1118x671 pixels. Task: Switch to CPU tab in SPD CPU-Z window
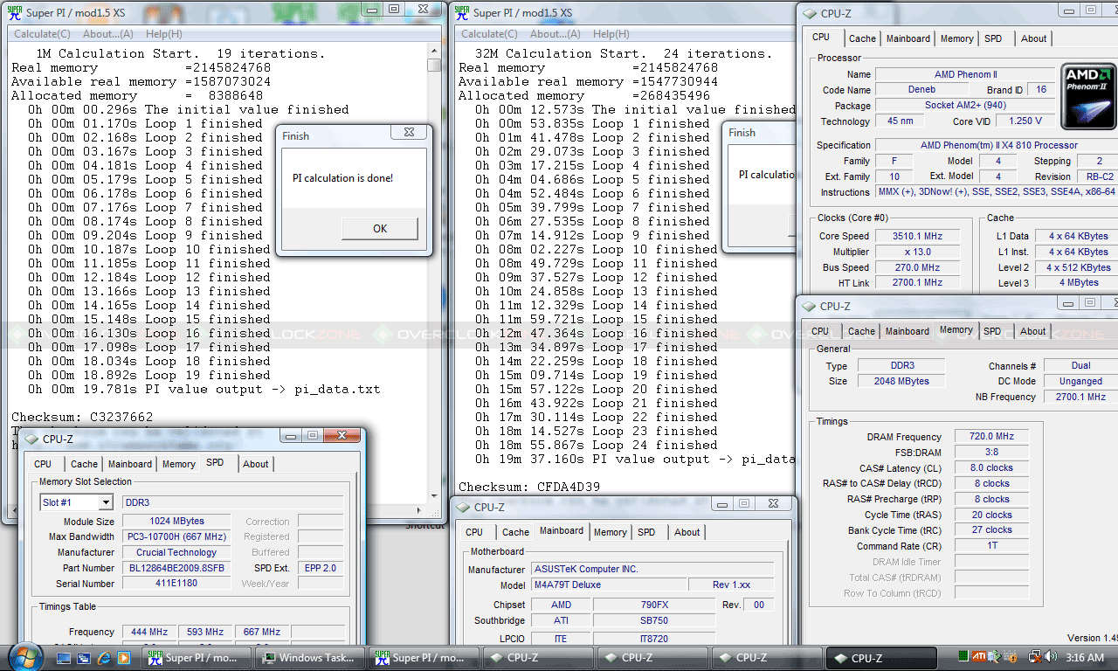pos(43,464)
